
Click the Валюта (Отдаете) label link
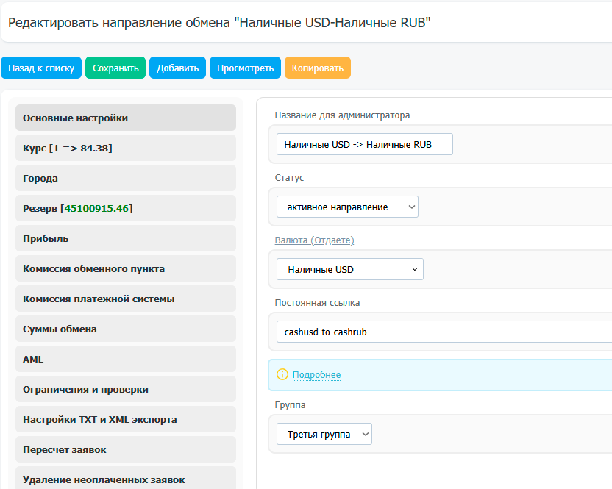tap(314, 240)
